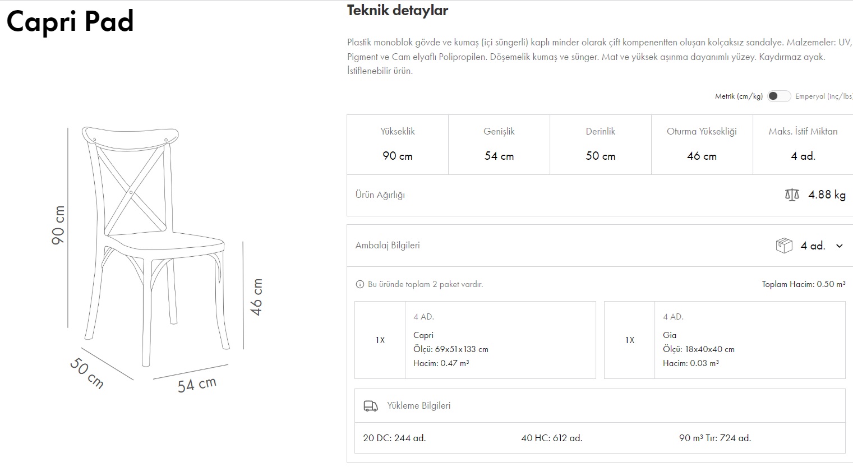Toggle the Metrik/Emperyal unit switch
The image size is (853, 467).
[x=778, y=96]
